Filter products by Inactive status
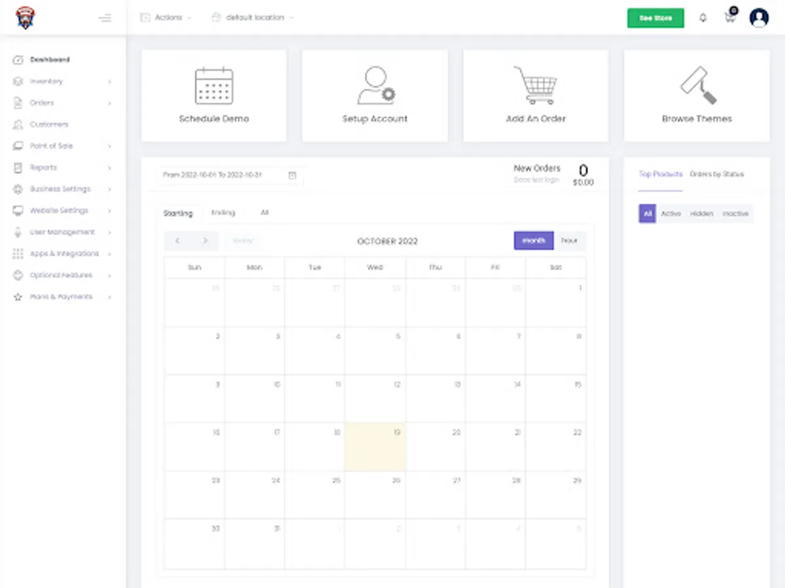785x588 pixels. (x=735, y=214)
